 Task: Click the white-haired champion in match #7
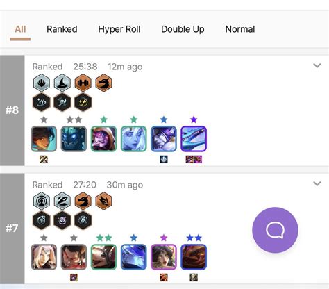(x=44, y=257)
